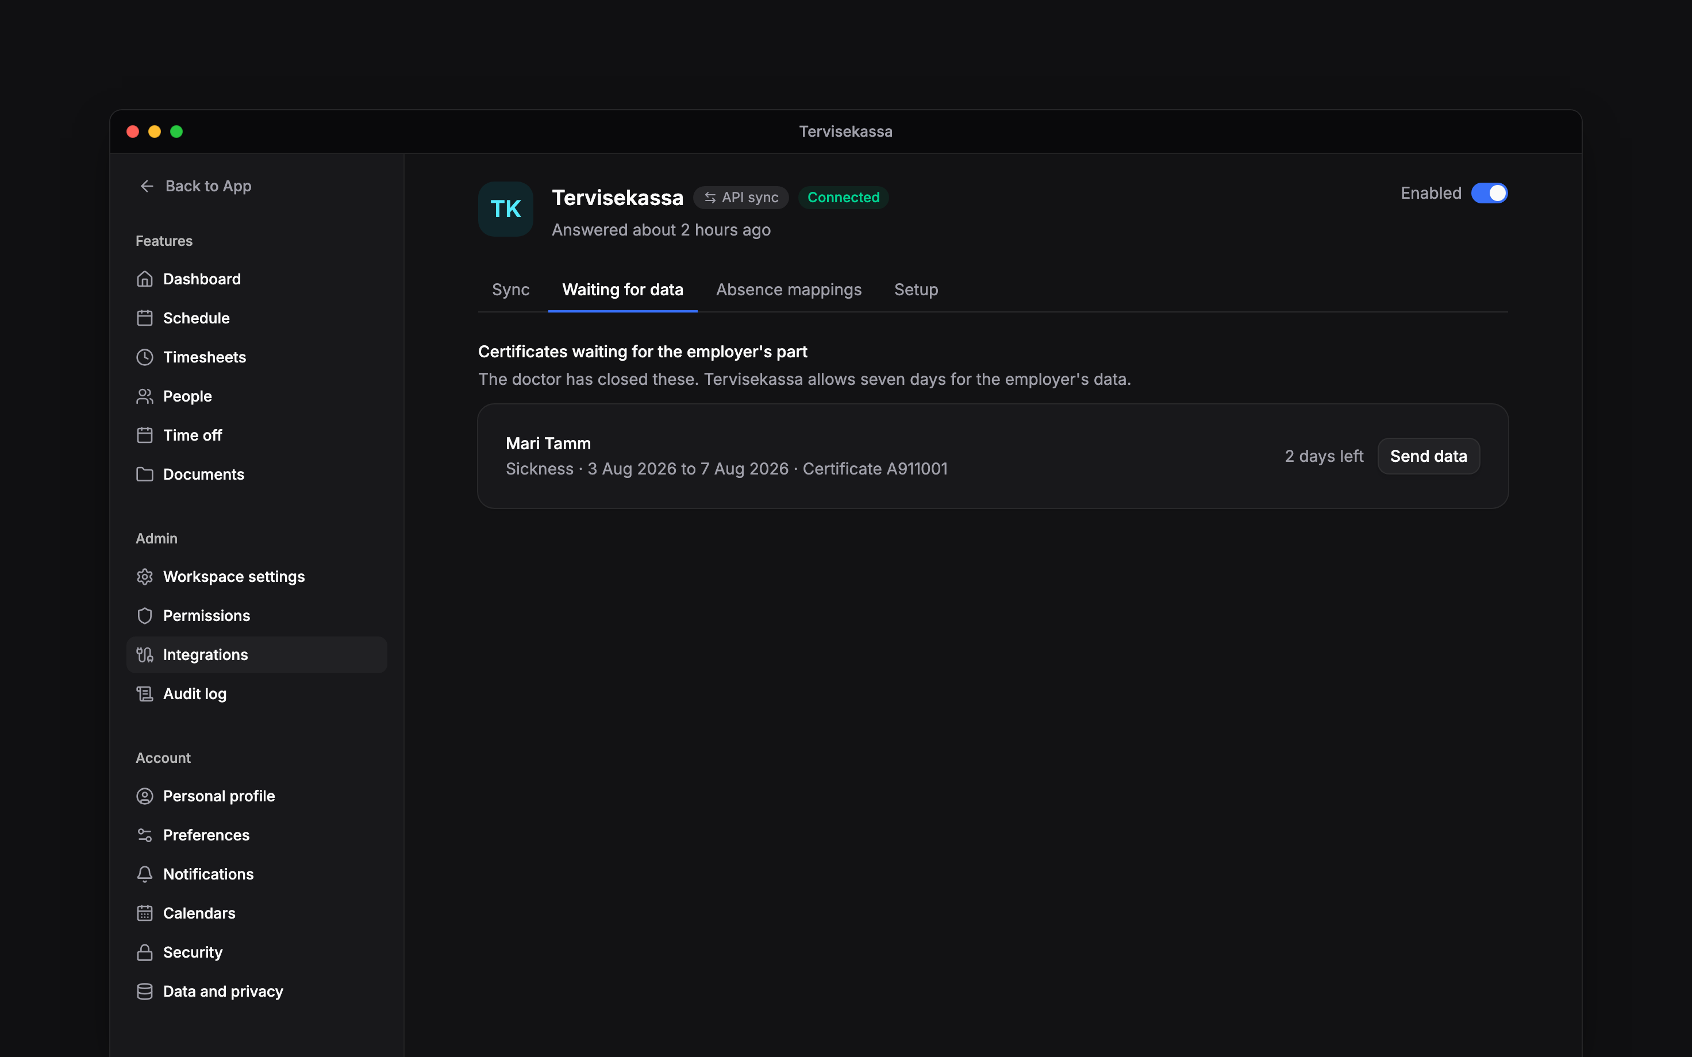Viewport: 1692px width, 1057px height.
Task: Click the 'Certificates waiting for the employer's part' heading
Action: tap(643, 352)
